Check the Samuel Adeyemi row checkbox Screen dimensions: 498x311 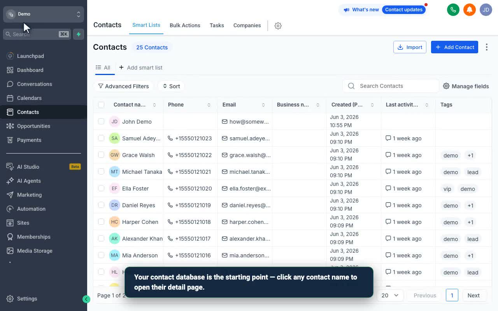101,138
